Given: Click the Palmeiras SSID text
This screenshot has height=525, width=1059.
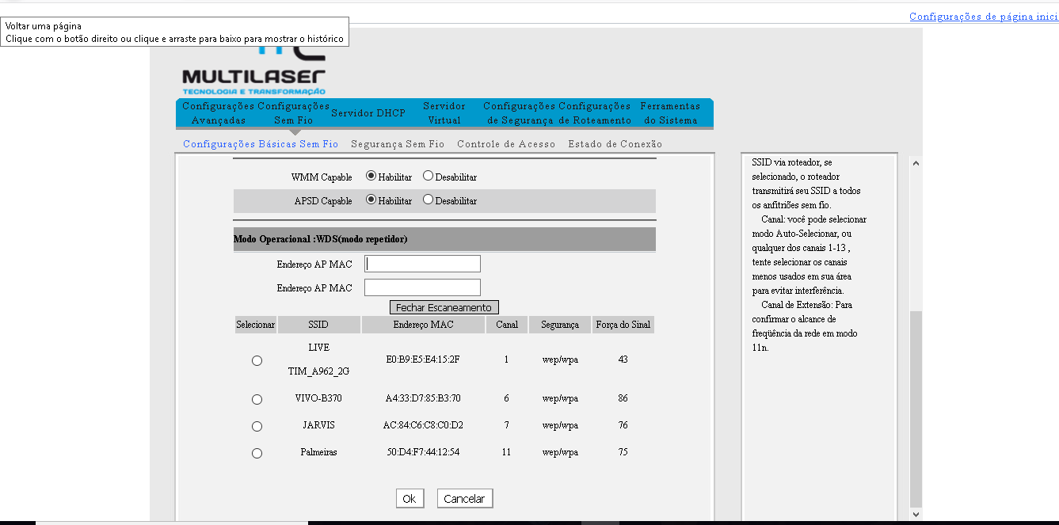Looking at the screenshot, I should 318,452.
